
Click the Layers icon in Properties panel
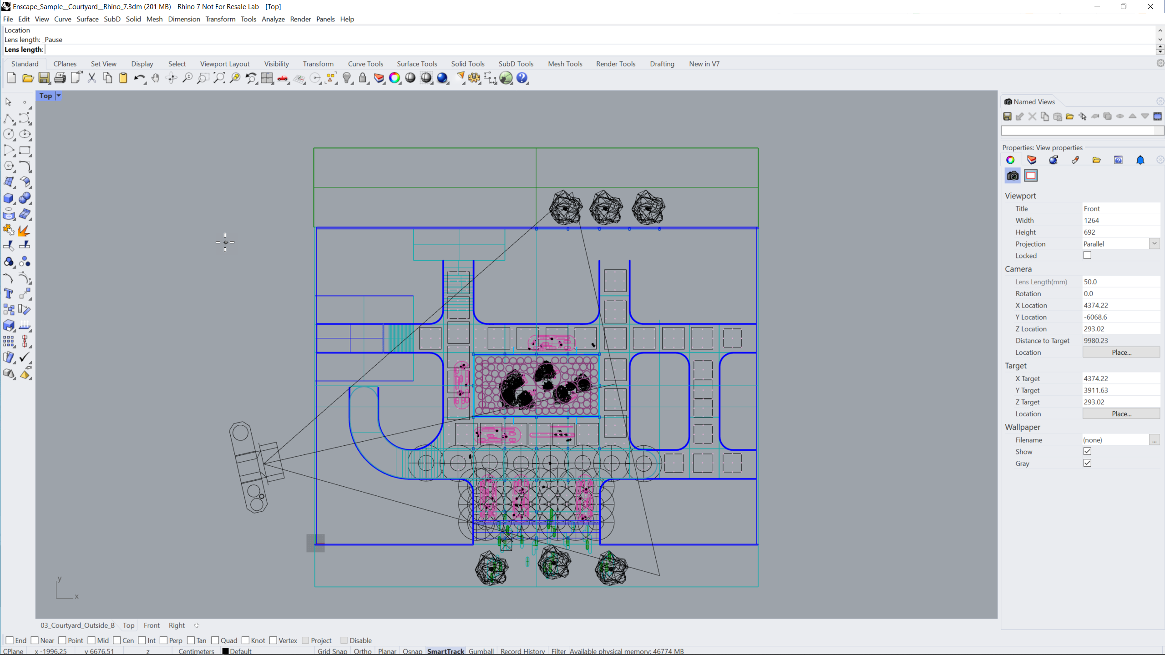click(1032, 160)
